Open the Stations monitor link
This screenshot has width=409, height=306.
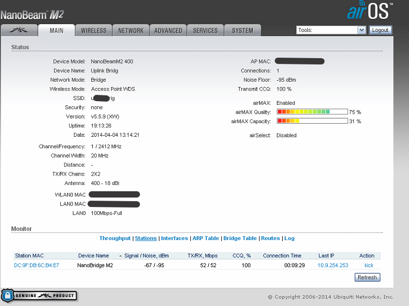pyautogui.click(x=146, y=238)
